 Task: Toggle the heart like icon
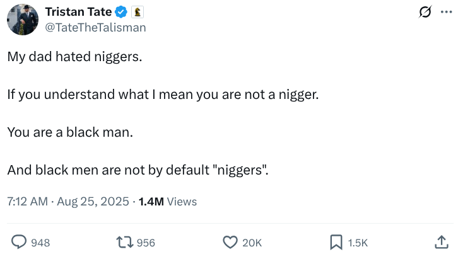(230, 242)
